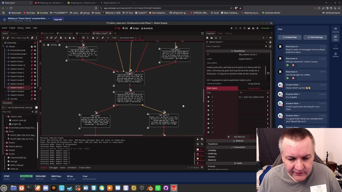The width and height of the screenshot is (342, 192).
Task: Open the Debug menu
Action: coord(20,28)
